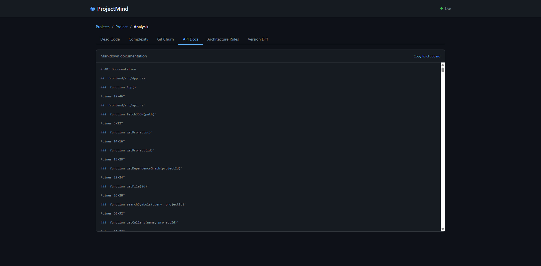Switch to the Complexity tab
541x266 pixels.
click(138, 39)
